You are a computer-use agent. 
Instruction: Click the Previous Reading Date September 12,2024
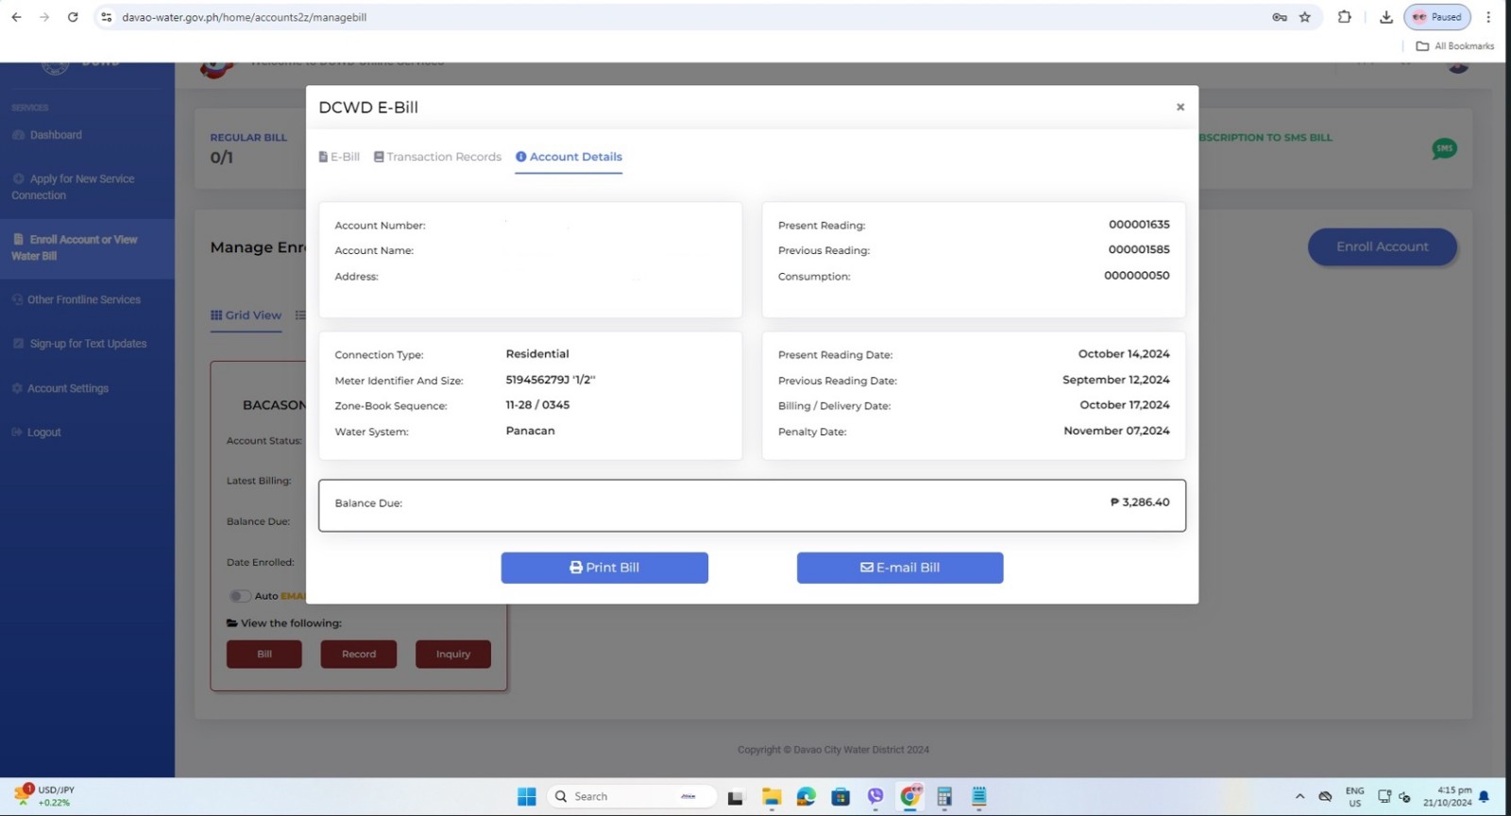pos(1116,380)
